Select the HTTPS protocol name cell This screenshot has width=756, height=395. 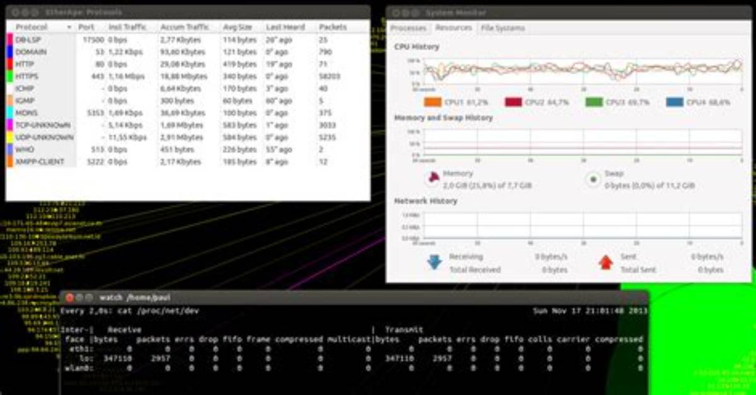[26, 76]
